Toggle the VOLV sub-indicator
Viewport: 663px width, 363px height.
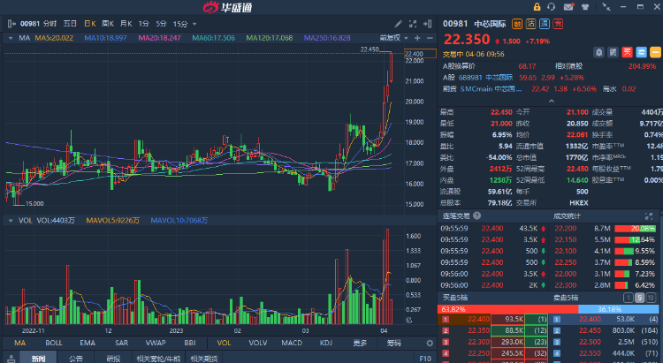tap(258, 343)
